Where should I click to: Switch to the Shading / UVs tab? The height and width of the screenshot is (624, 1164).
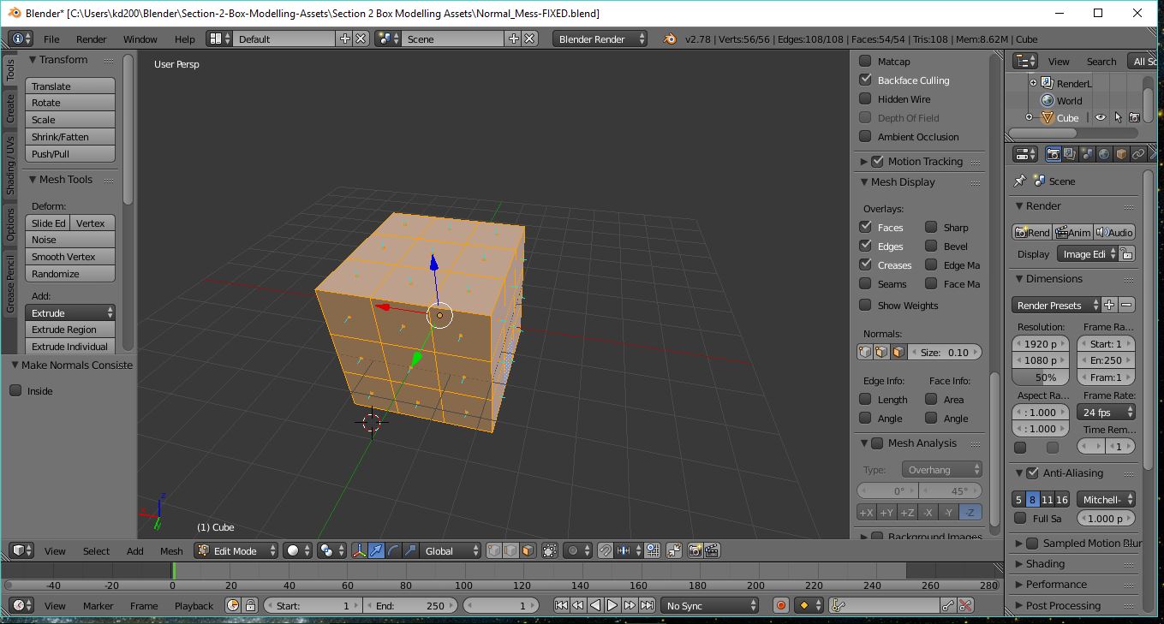point(10,163)
